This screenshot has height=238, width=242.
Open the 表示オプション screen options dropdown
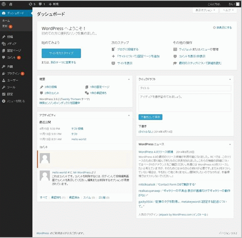tap(205, 10)
